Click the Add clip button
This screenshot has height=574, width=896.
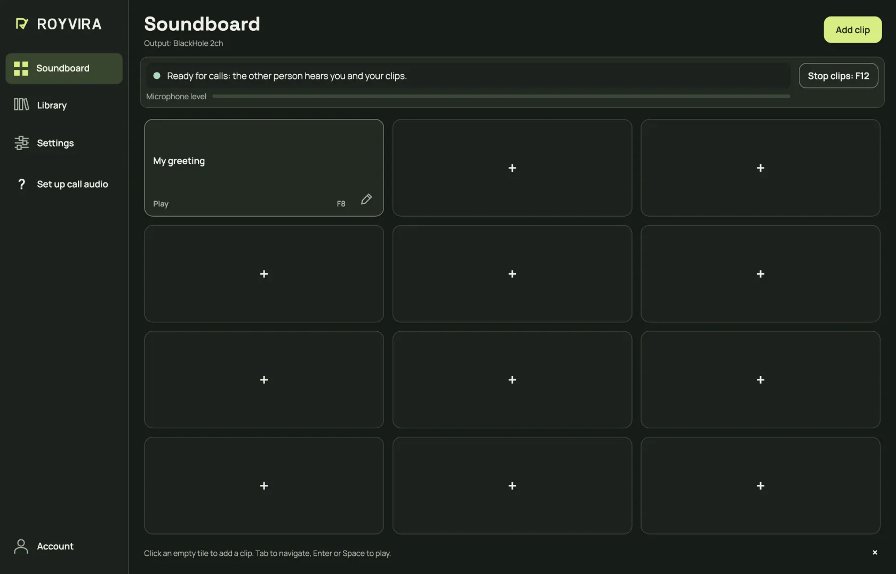852,30
